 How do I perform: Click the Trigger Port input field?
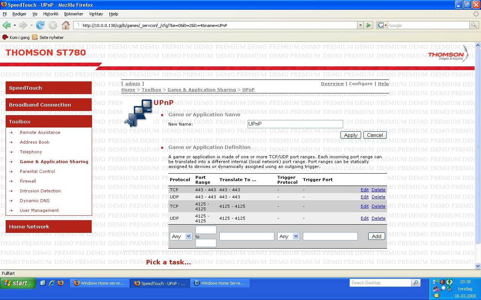[330, 236]
